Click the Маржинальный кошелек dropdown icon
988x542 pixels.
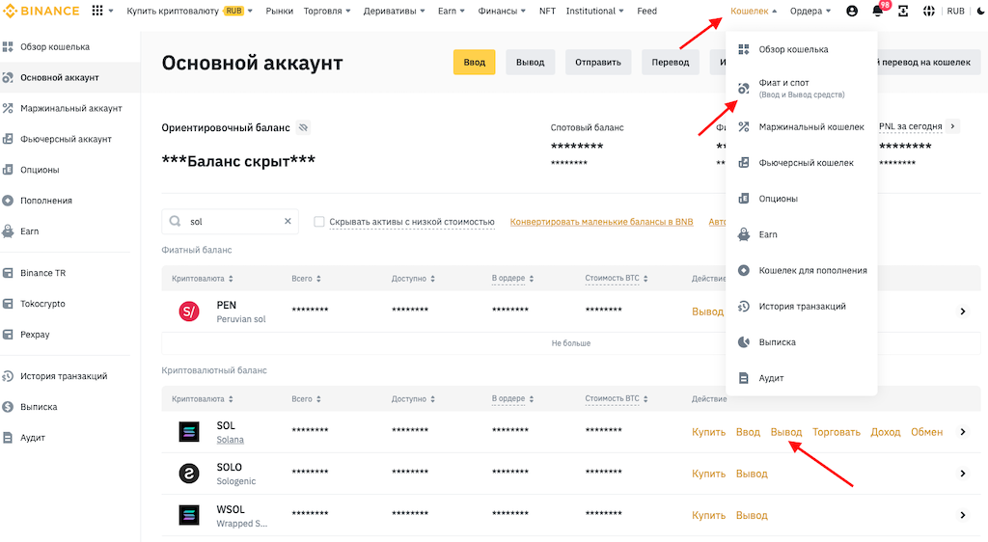click(744, 127)
